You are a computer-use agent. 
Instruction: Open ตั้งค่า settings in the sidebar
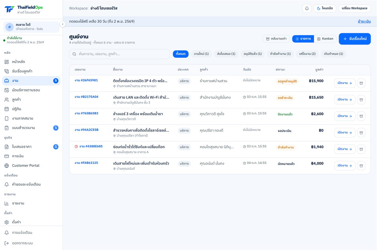[x=31, y=222]
